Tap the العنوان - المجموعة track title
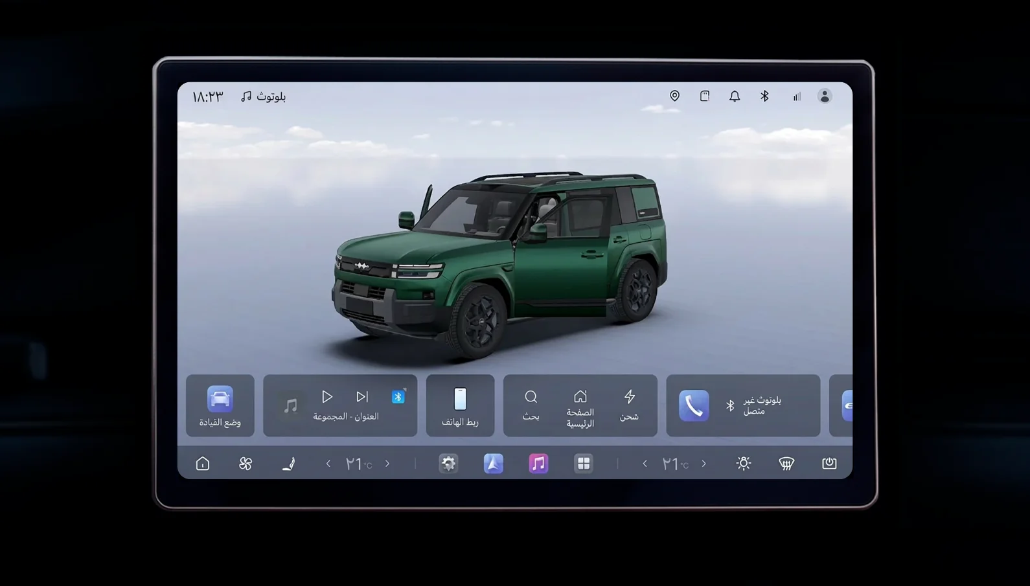Screen dimensions: 1030x586 [x=346, y=416]
